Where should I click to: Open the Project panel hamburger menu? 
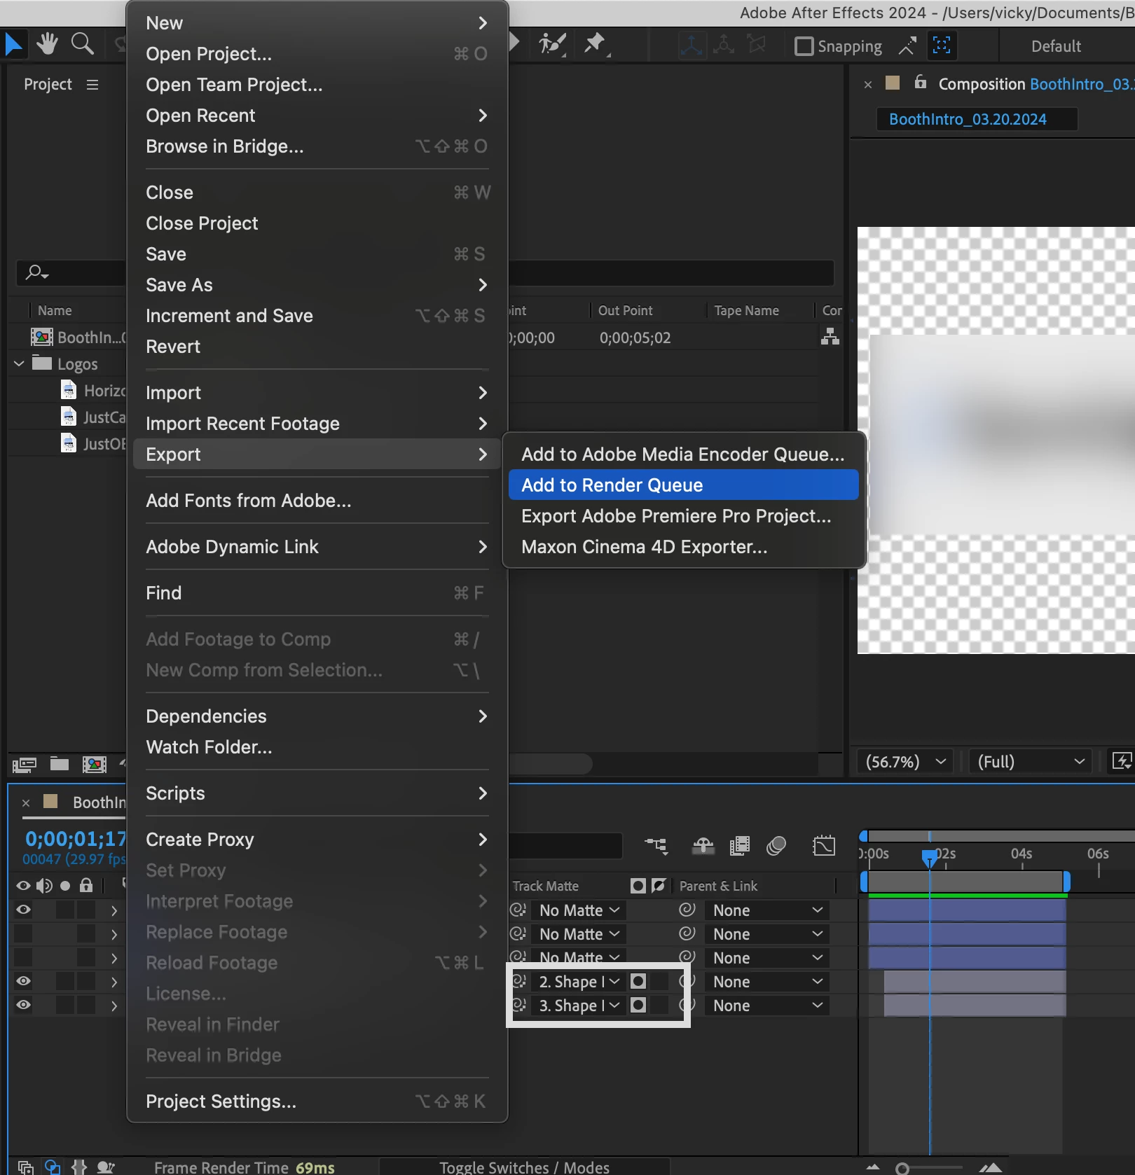point(92,85)
